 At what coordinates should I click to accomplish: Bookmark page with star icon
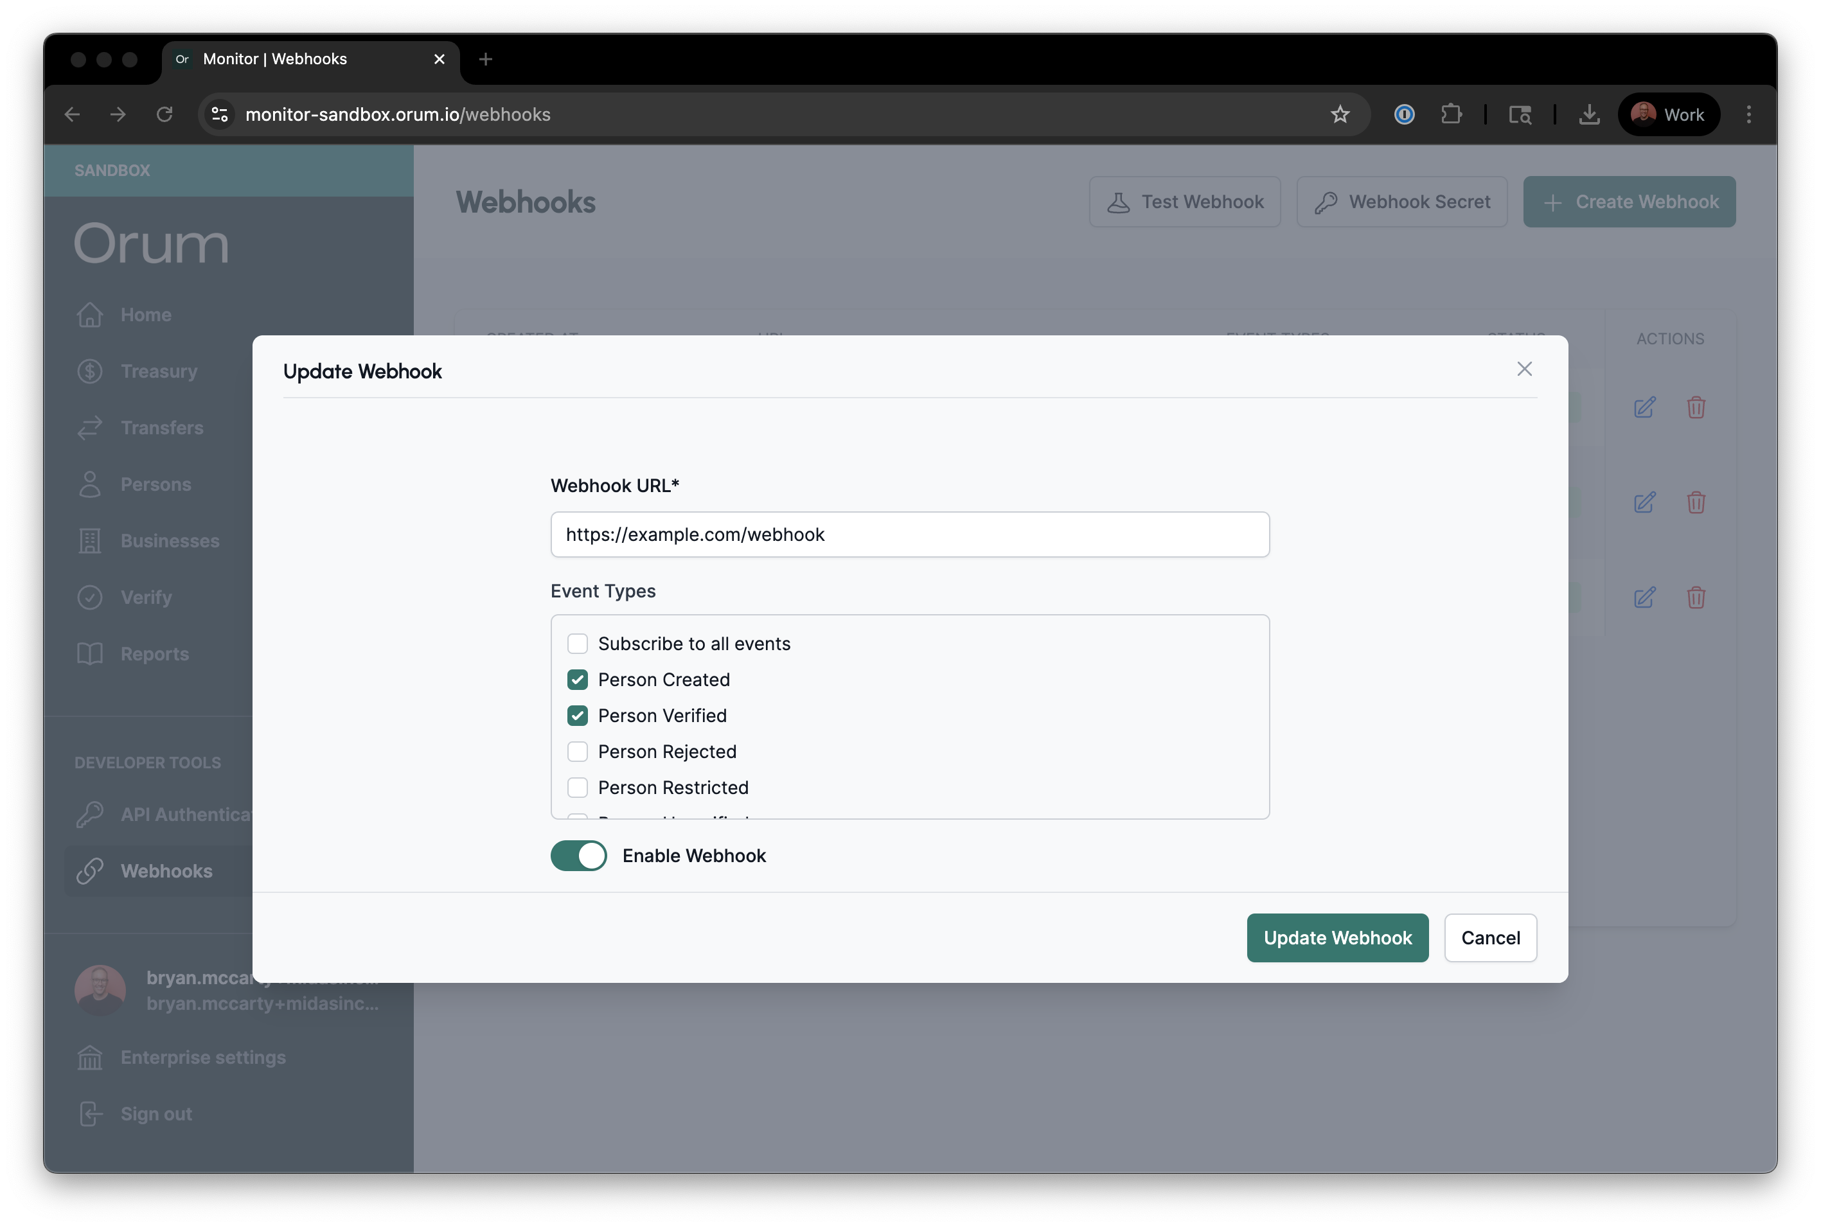1340,114
